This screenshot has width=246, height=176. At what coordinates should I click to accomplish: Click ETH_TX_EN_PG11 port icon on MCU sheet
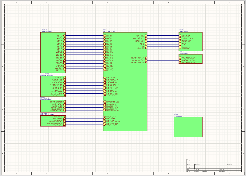click(105, 95)
